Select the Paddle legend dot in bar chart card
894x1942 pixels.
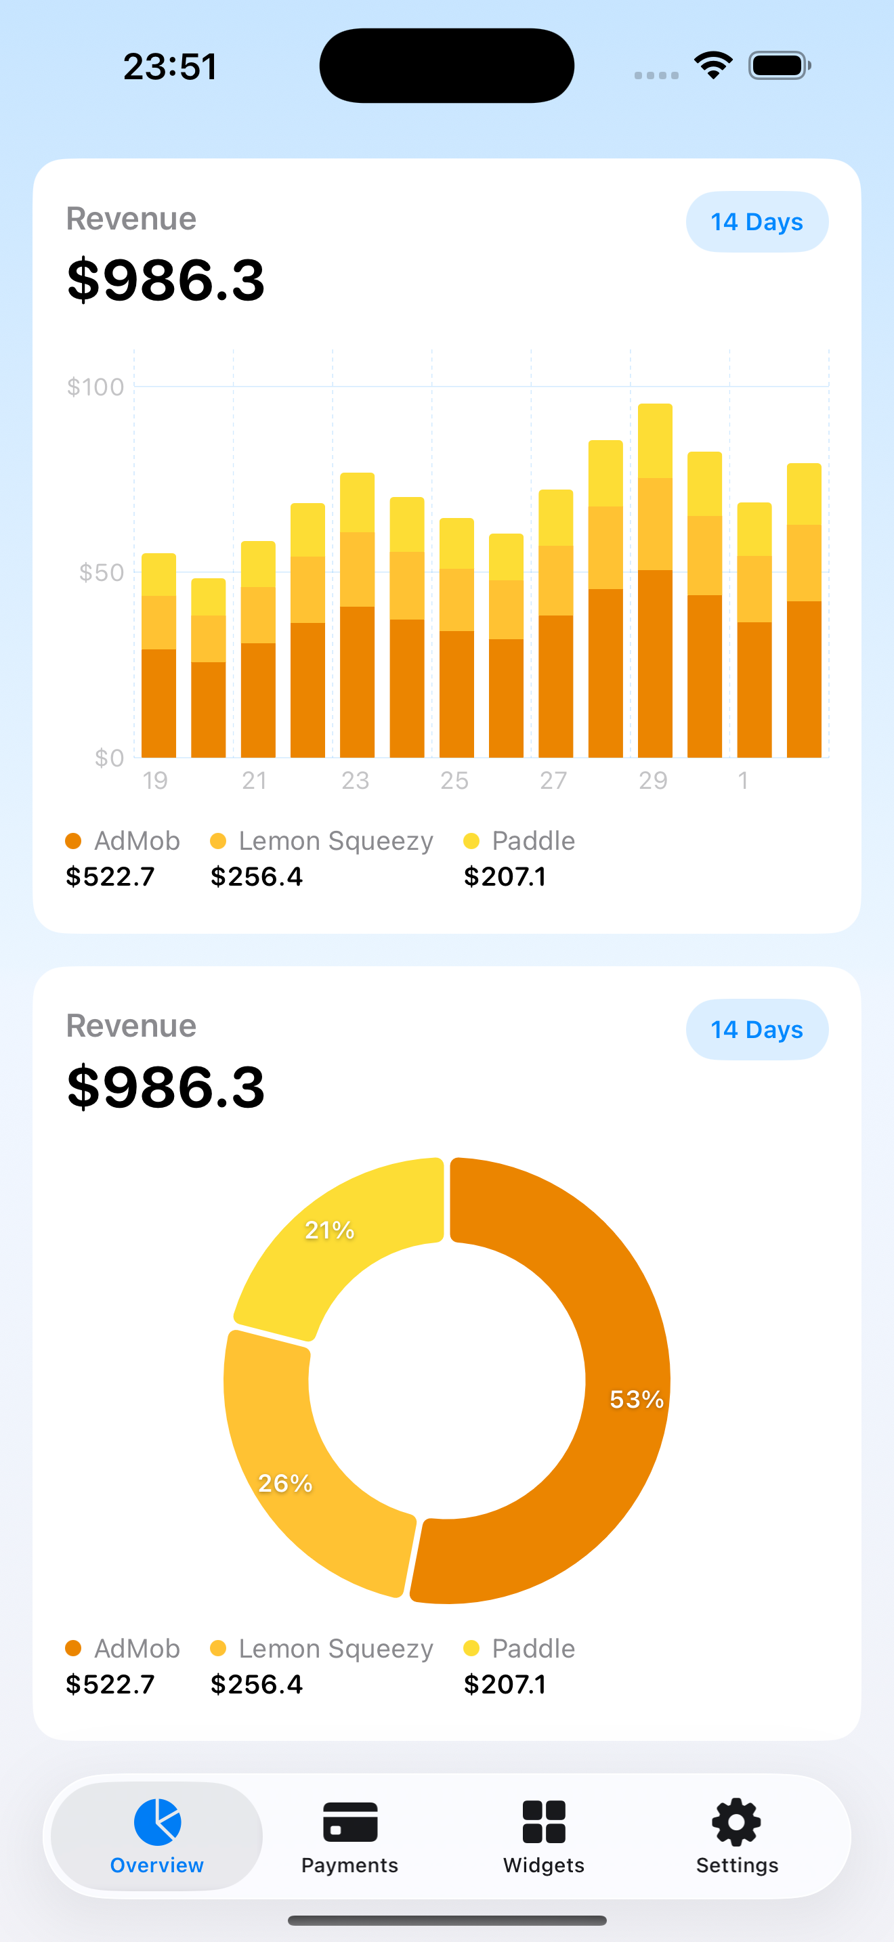click(471, 840)
